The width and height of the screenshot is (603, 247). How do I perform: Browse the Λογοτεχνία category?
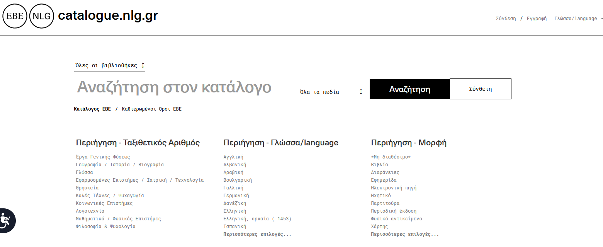90,211
